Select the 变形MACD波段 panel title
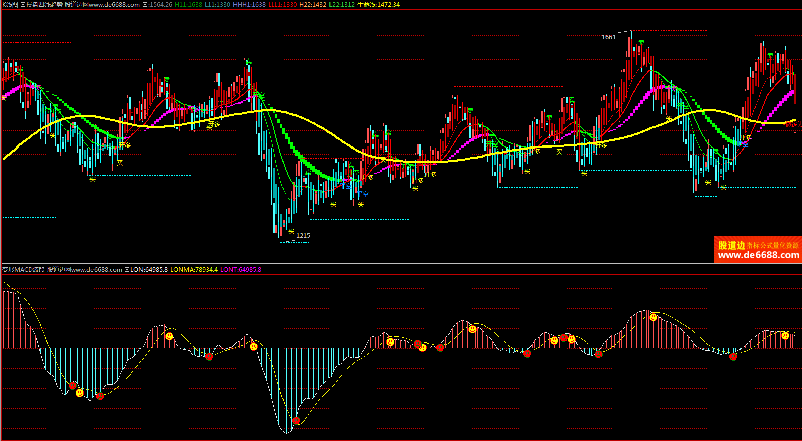 coord(23,270)
